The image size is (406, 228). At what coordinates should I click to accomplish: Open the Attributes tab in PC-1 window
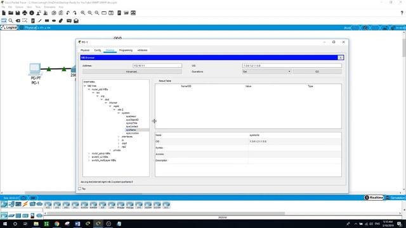pos(142,50)
